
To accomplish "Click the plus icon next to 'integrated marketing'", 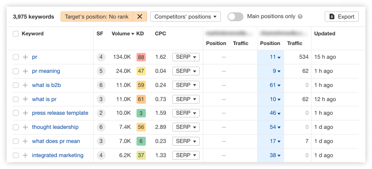I will coord(25,155).
